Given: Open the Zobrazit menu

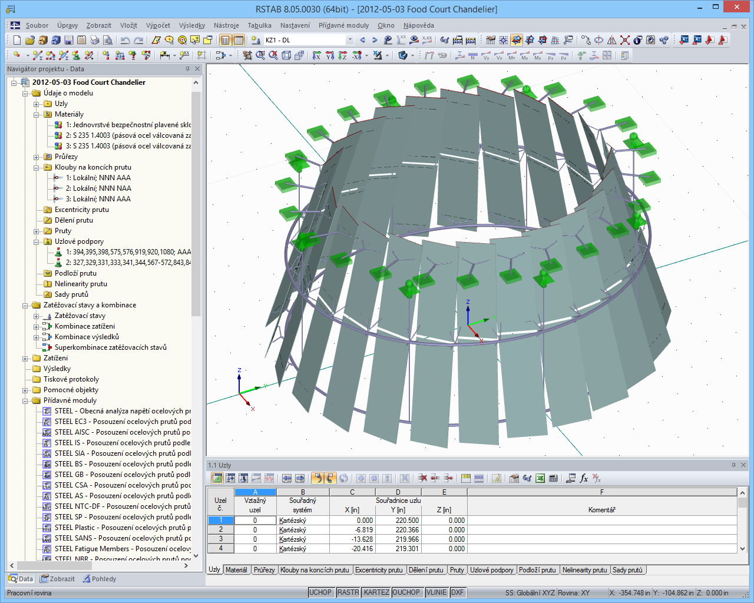Looking at the screenshot, I should 98,25.
